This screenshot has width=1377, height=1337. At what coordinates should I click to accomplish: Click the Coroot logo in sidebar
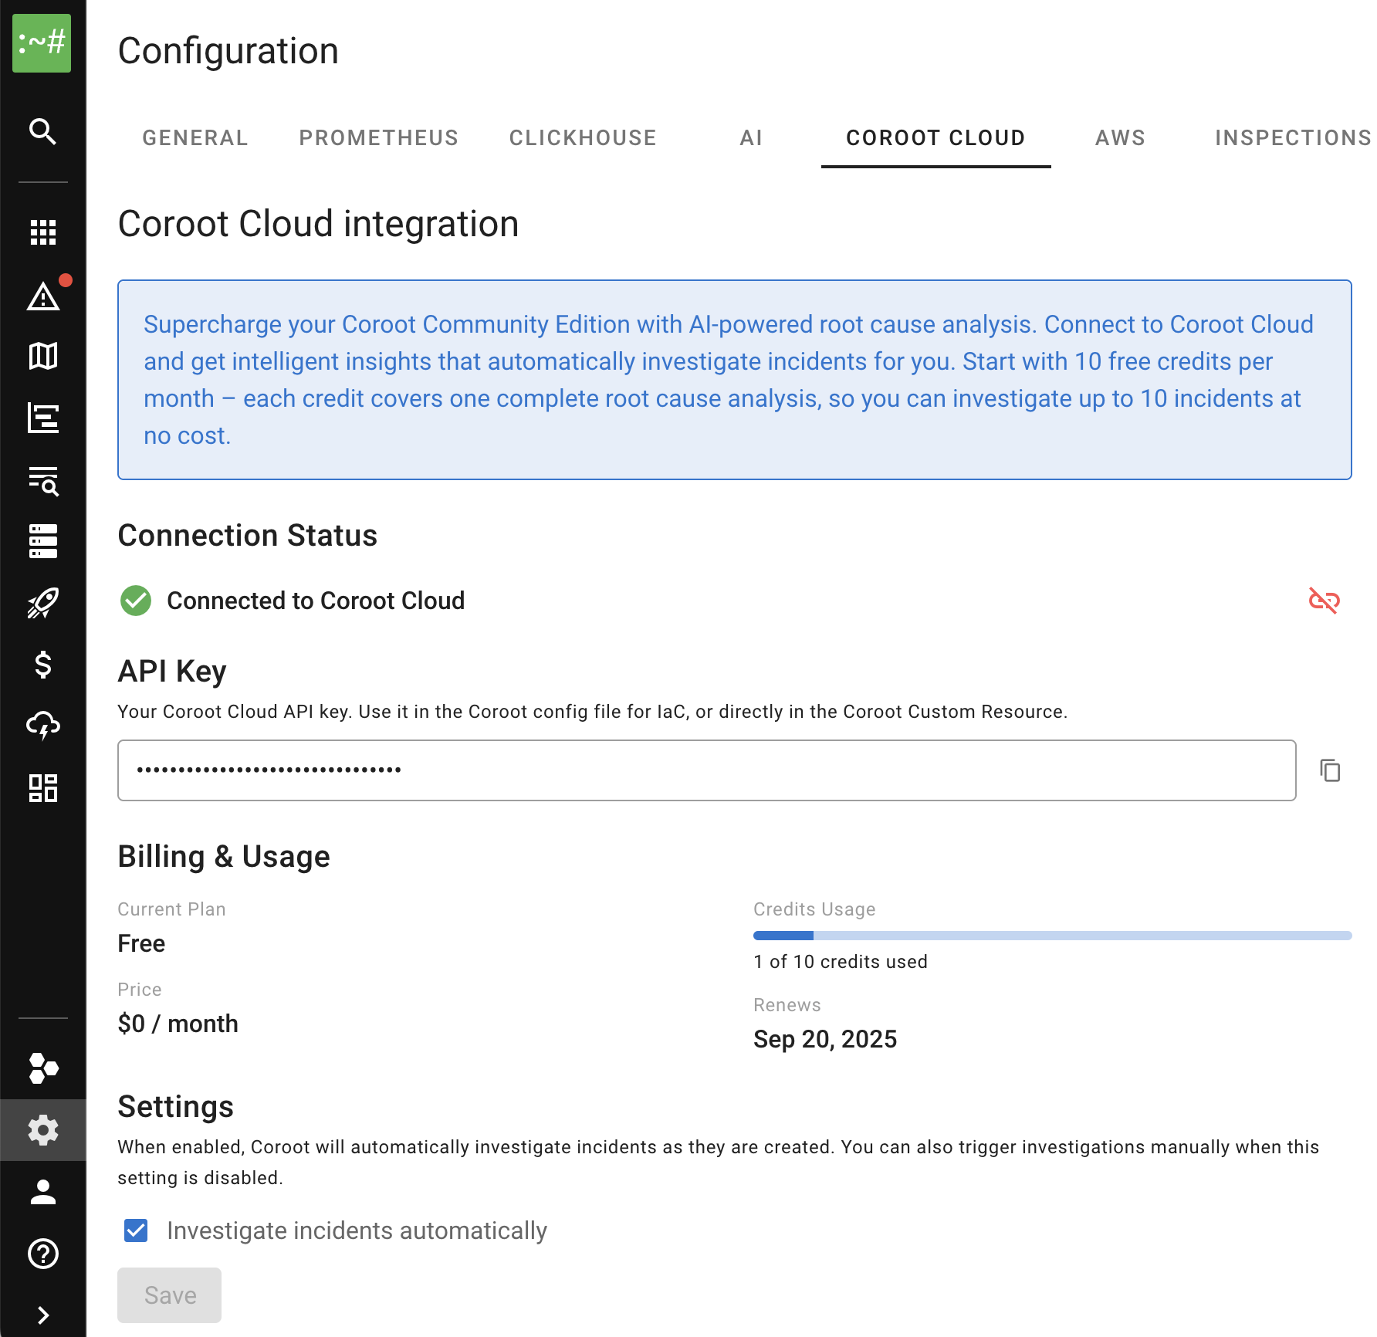tap(42, 43)
